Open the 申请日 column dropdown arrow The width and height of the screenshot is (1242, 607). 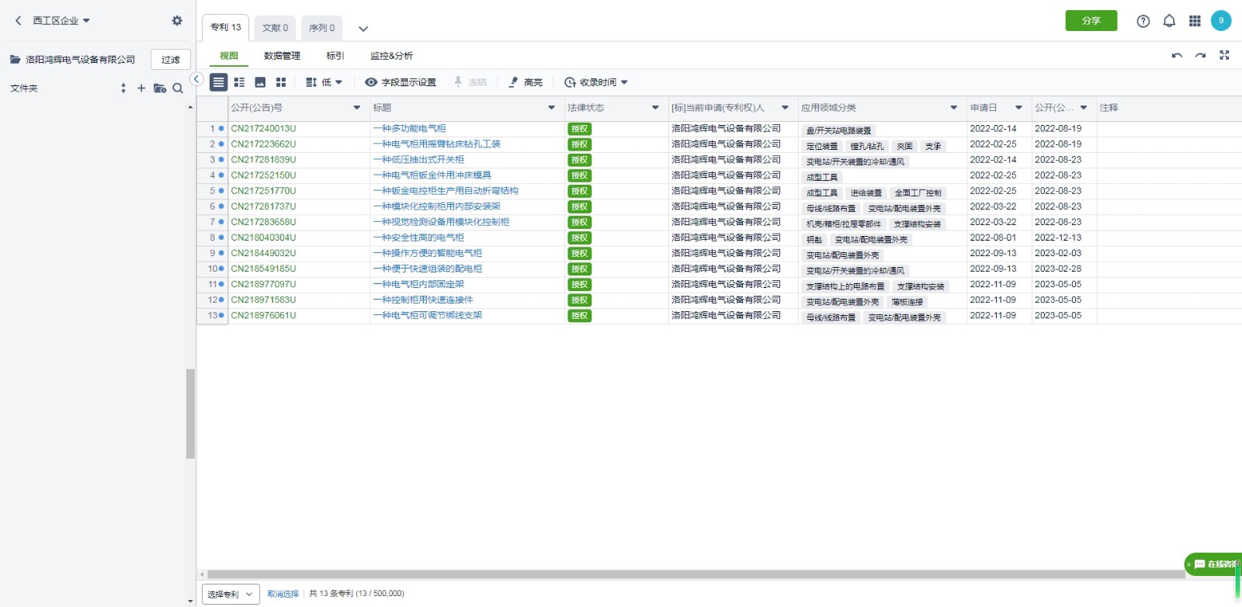(1018, 108)
